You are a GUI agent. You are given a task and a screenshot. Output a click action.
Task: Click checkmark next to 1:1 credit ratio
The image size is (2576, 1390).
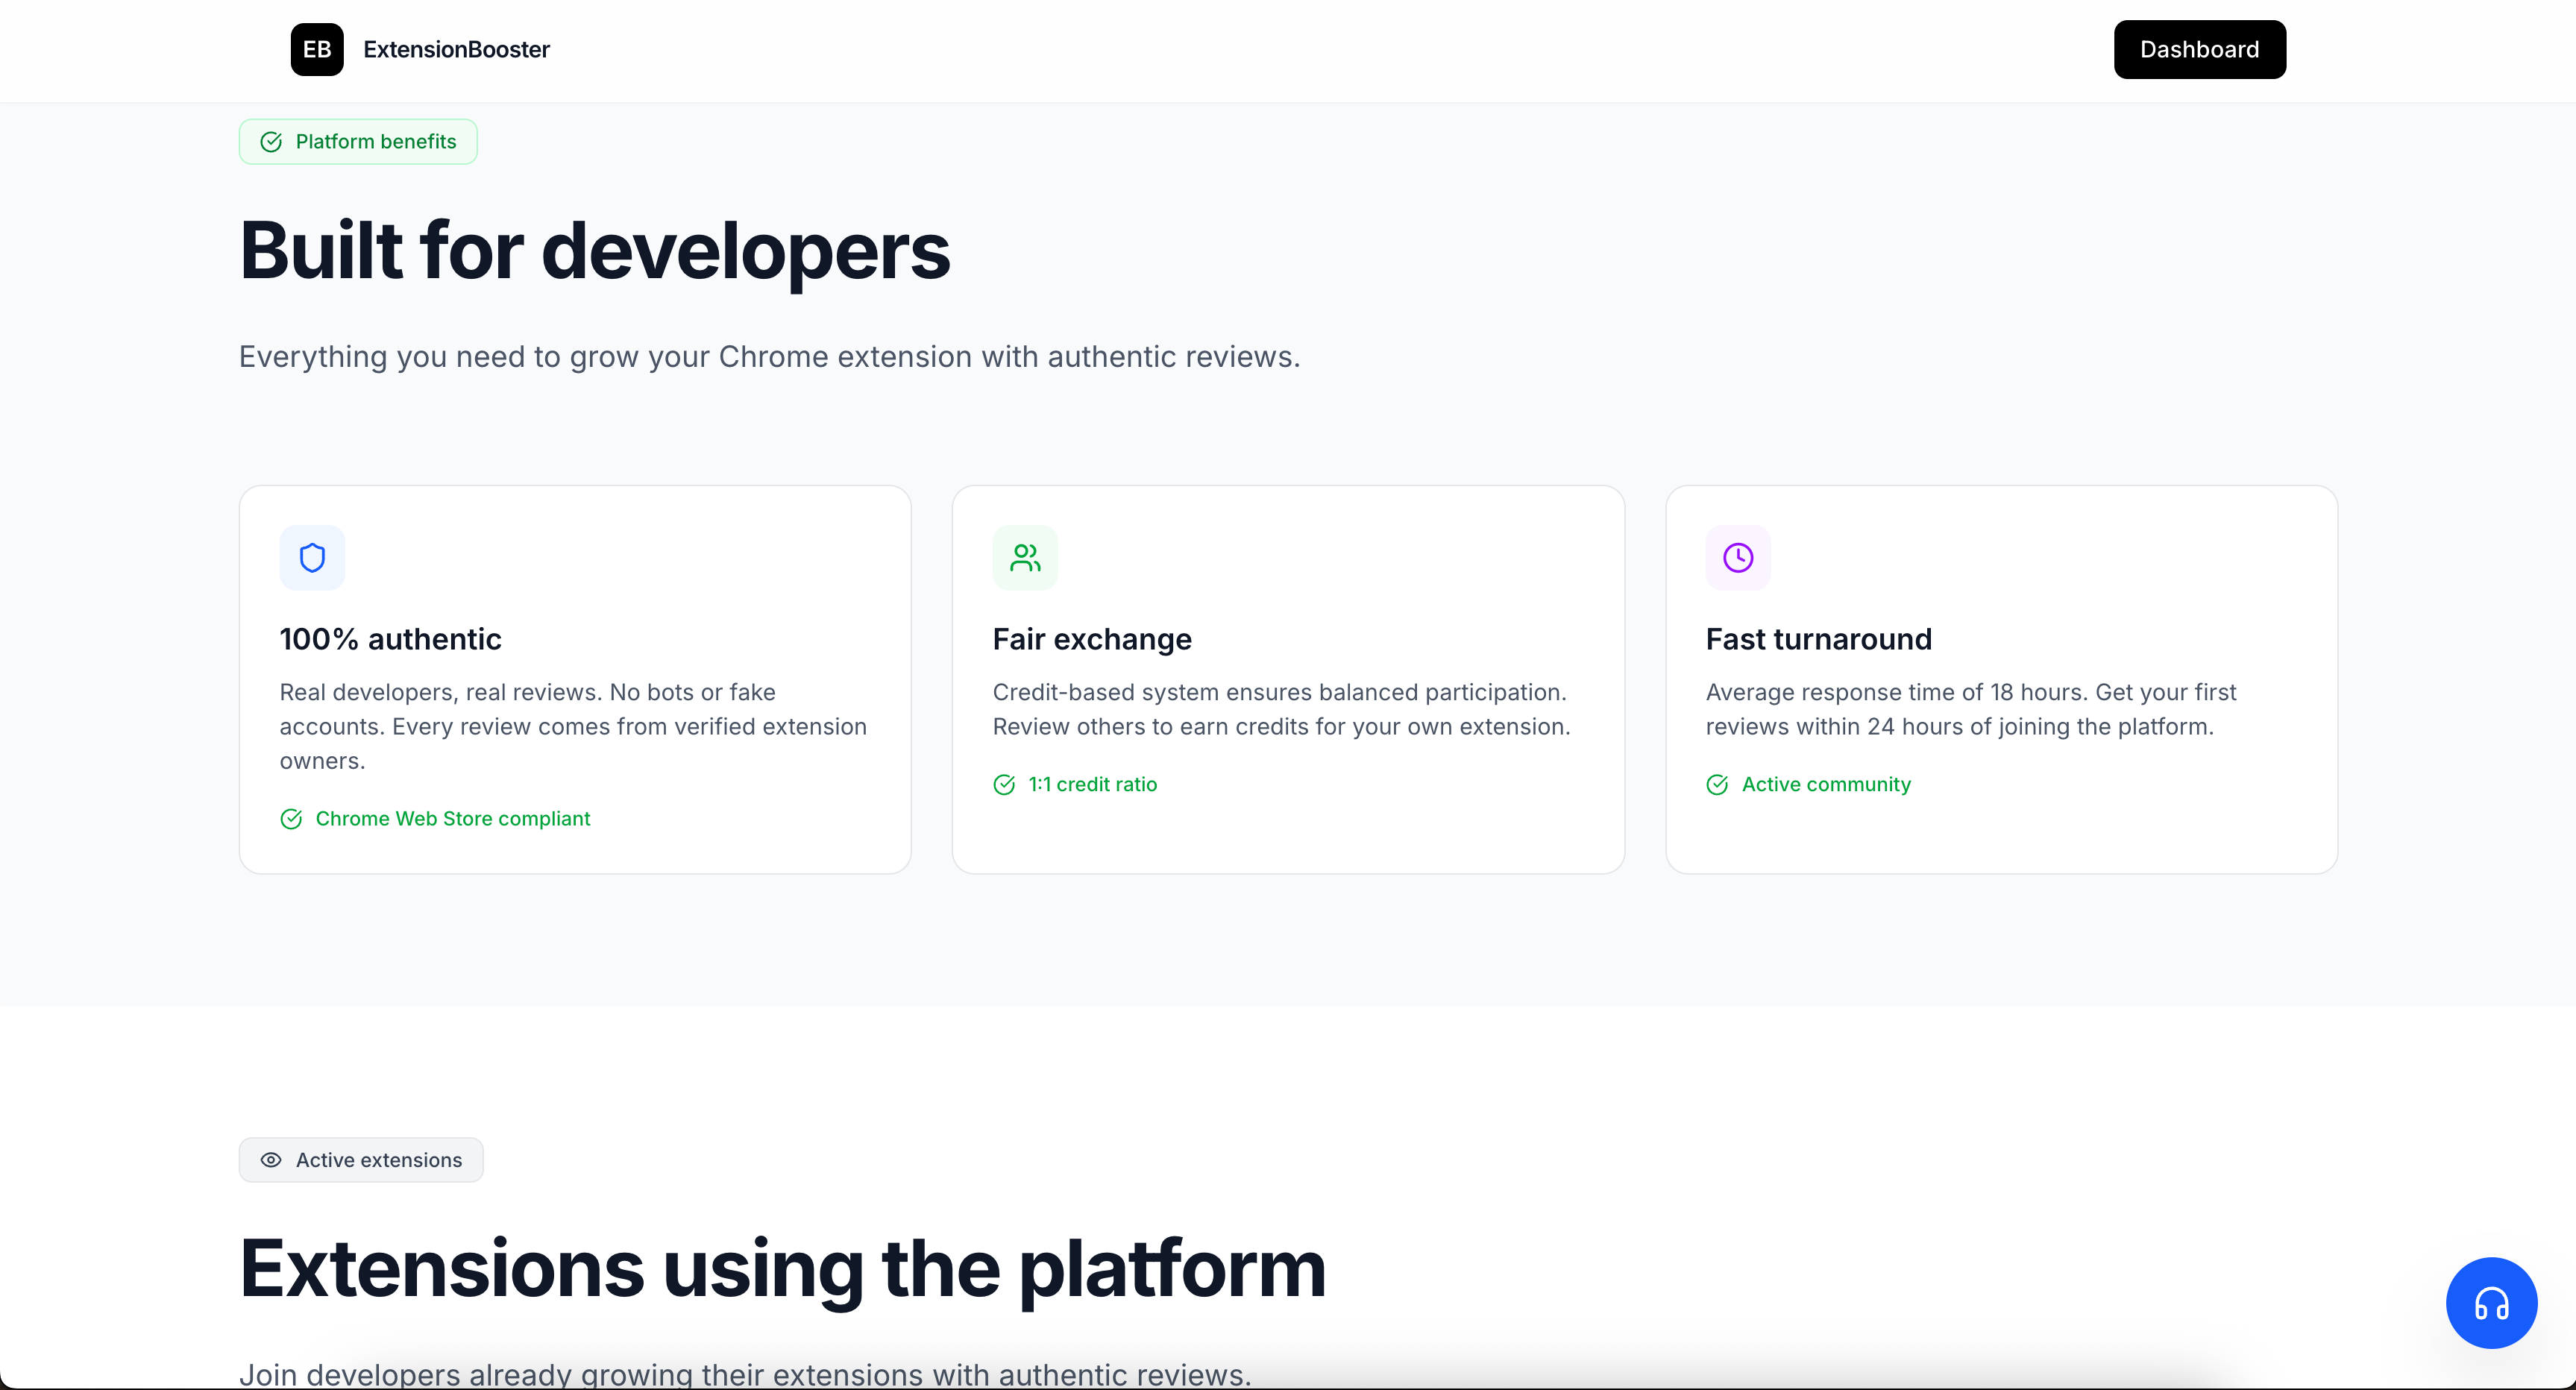pos(1004,785)
